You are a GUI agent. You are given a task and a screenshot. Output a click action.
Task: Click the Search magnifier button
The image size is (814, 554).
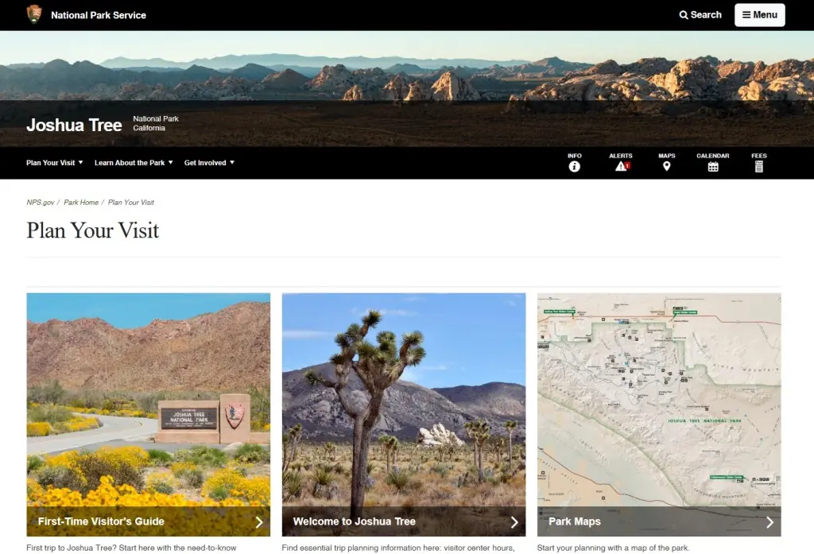coord(700,15)
